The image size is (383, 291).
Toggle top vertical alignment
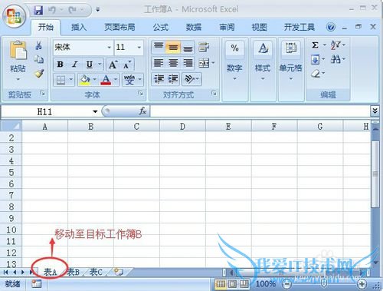[159, 47]
